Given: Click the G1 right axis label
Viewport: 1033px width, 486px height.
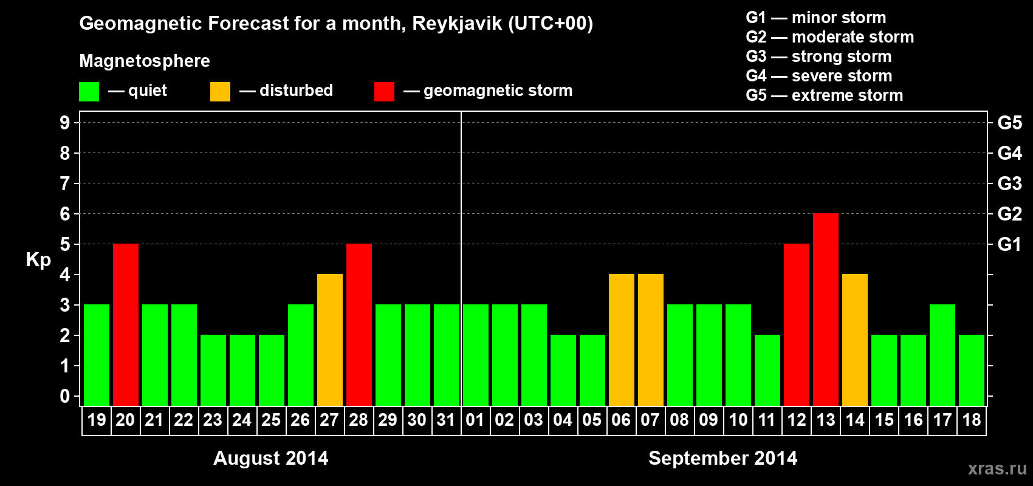Looking at the screenshot, I should click(x=1010, y=244).
